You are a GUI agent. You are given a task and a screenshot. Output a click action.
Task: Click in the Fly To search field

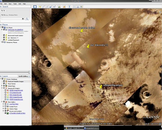[x=12, y=19]
